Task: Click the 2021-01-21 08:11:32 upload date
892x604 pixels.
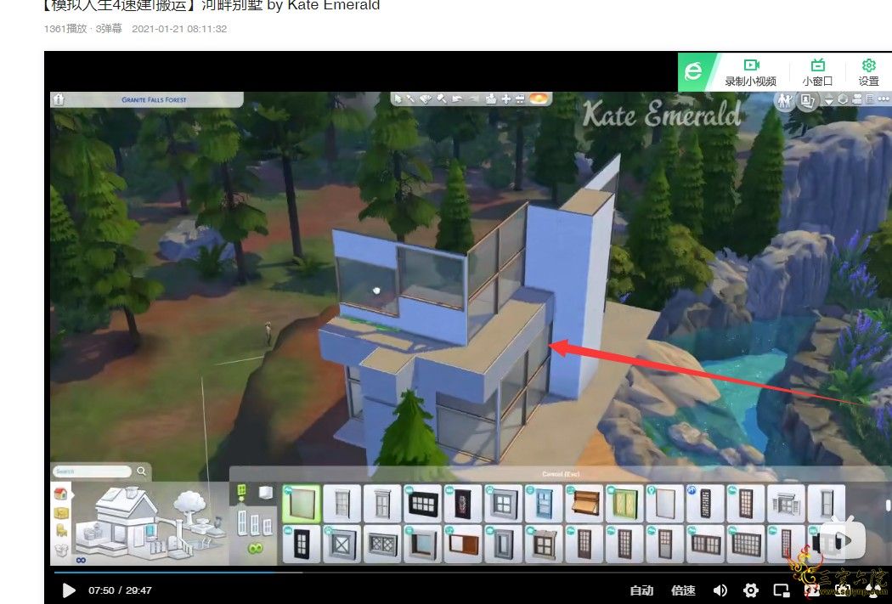Action: 179,29
